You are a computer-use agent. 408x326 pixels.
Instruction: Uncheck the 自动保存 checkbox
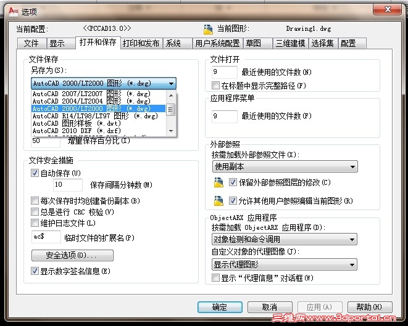[x=35, y=173]
